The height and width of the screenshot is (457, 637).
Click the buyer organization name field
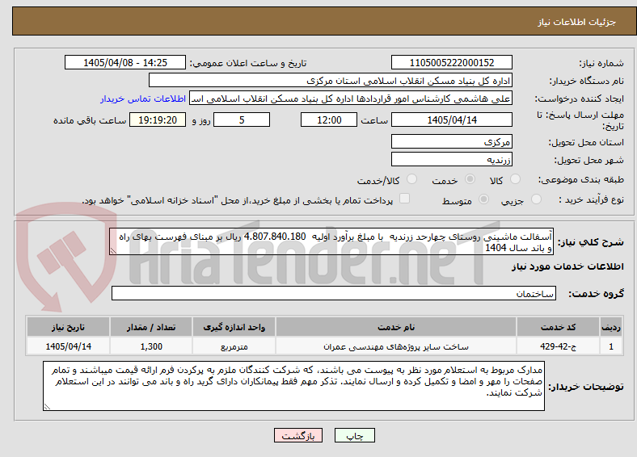(x=331, y=81)
